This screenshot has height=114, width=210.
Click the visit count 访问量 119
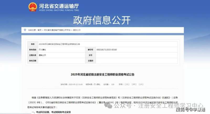(109, 84)
